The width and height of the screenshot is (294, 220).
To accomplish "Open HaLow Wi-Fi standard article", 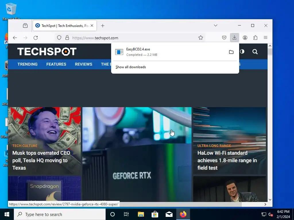I will click(227, 160).
